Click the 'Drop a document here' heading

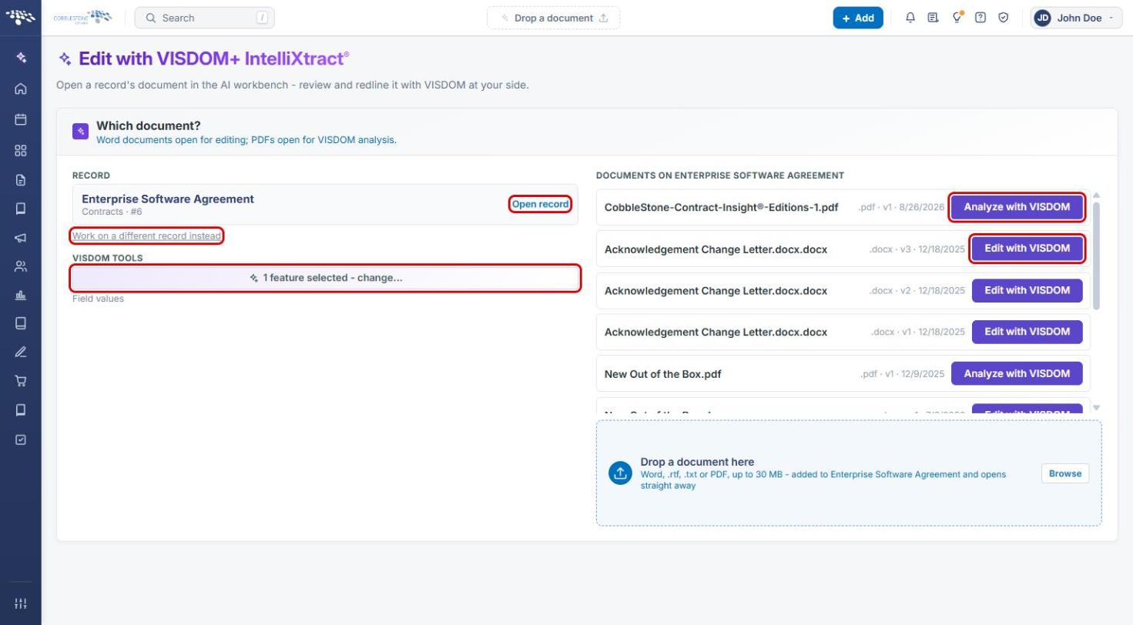[x=697, y=462]
